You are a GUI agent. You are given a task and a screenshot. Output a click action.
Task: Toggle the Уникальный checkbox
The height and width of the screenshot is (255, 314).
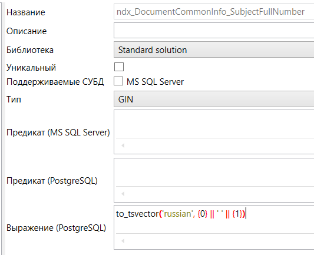tap(119, 67)
